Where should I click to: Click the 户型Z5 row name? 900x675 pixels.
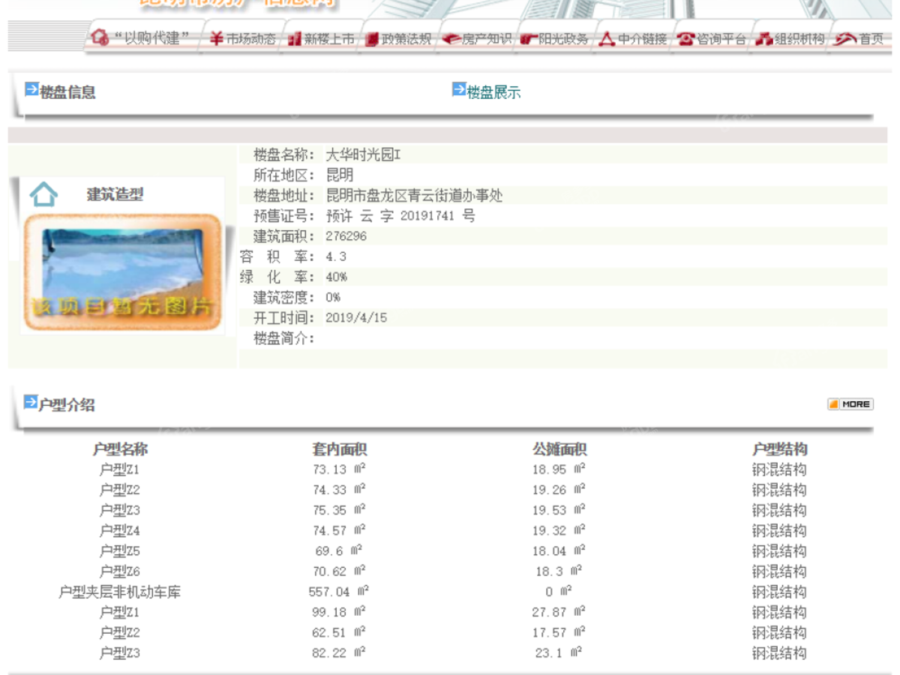click(x=120, y=551)
